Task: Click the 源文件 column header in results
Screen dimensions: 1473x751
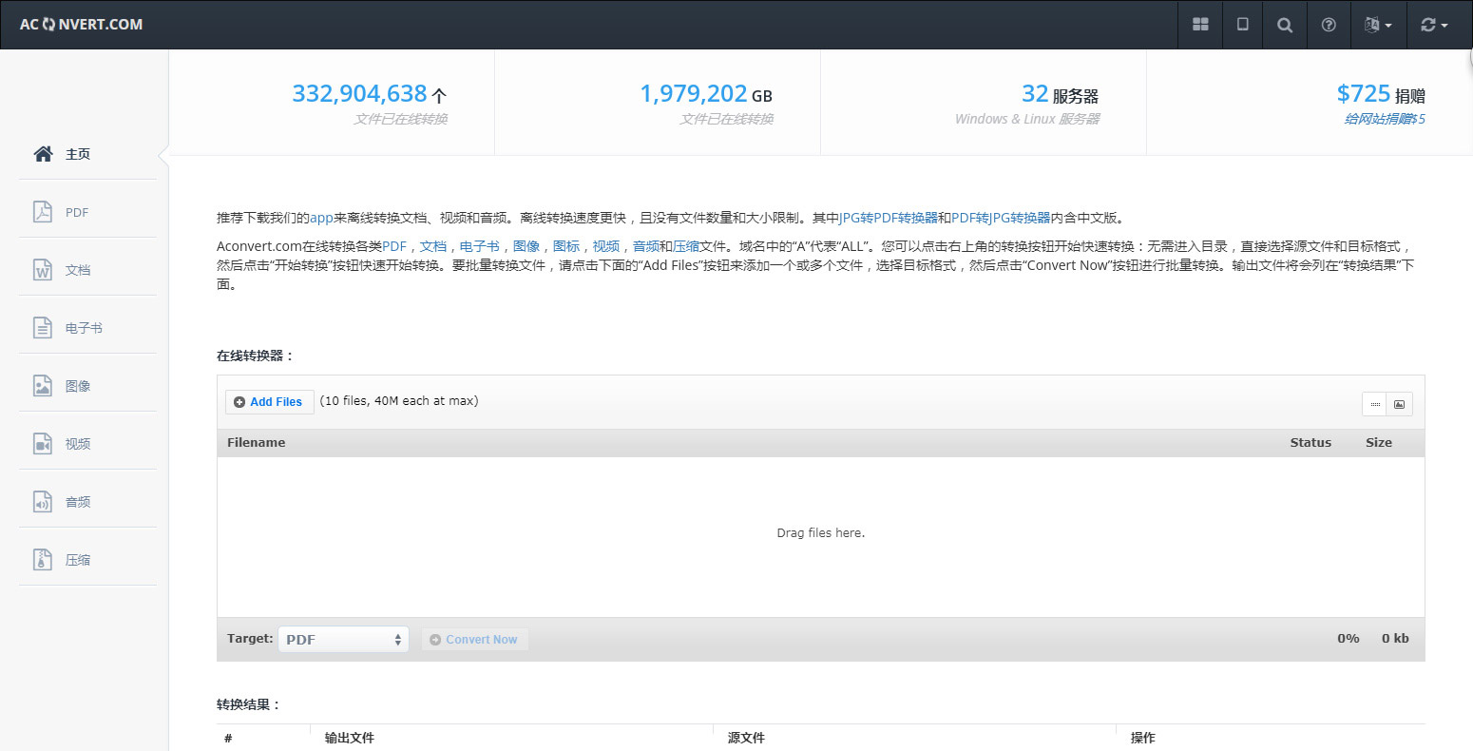Action: tap(746, 738)
